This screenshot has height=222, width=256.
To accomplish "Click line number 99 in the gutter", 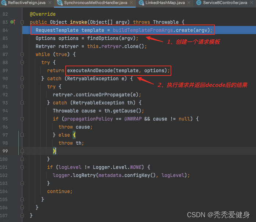I will [x=5, y=151].
